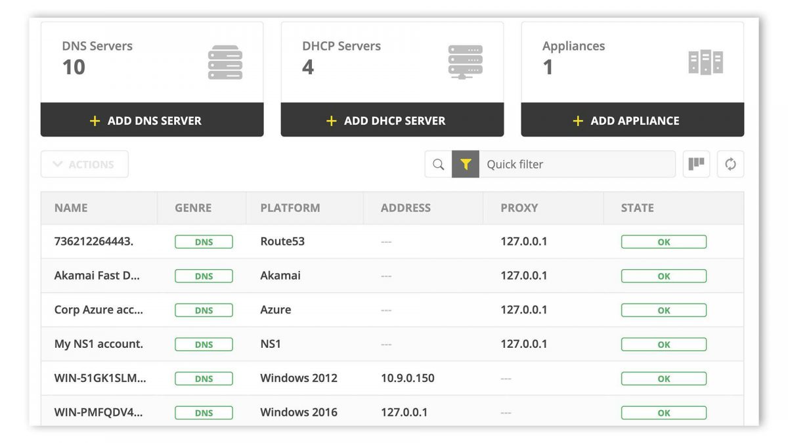The height and width of the screenshot is (443, 788).
Task: Expand the Actions dropdown menu
Action: click(84, 164)
